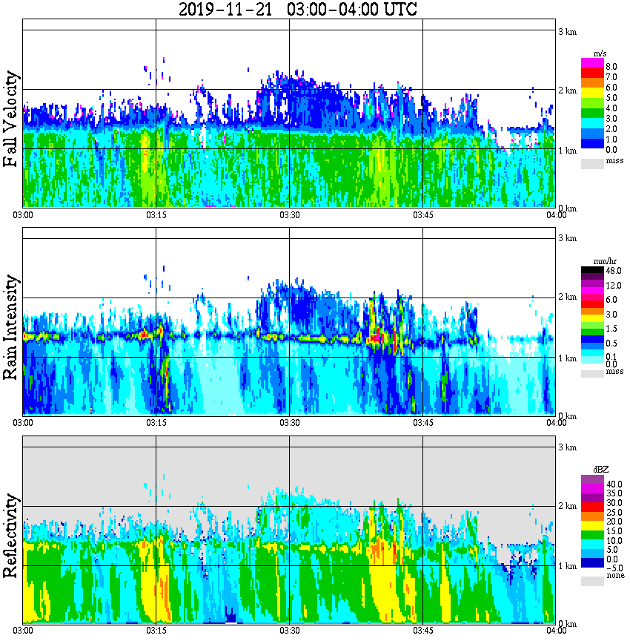Image resolution: width=630 pixels, height=644 pixels.
Task: Select the red swatch in the m/s legend
Action: click(592, 73)
